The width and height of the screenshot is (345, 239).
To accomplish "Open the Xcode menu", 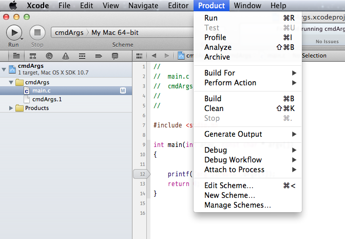I will pos(38,6).
